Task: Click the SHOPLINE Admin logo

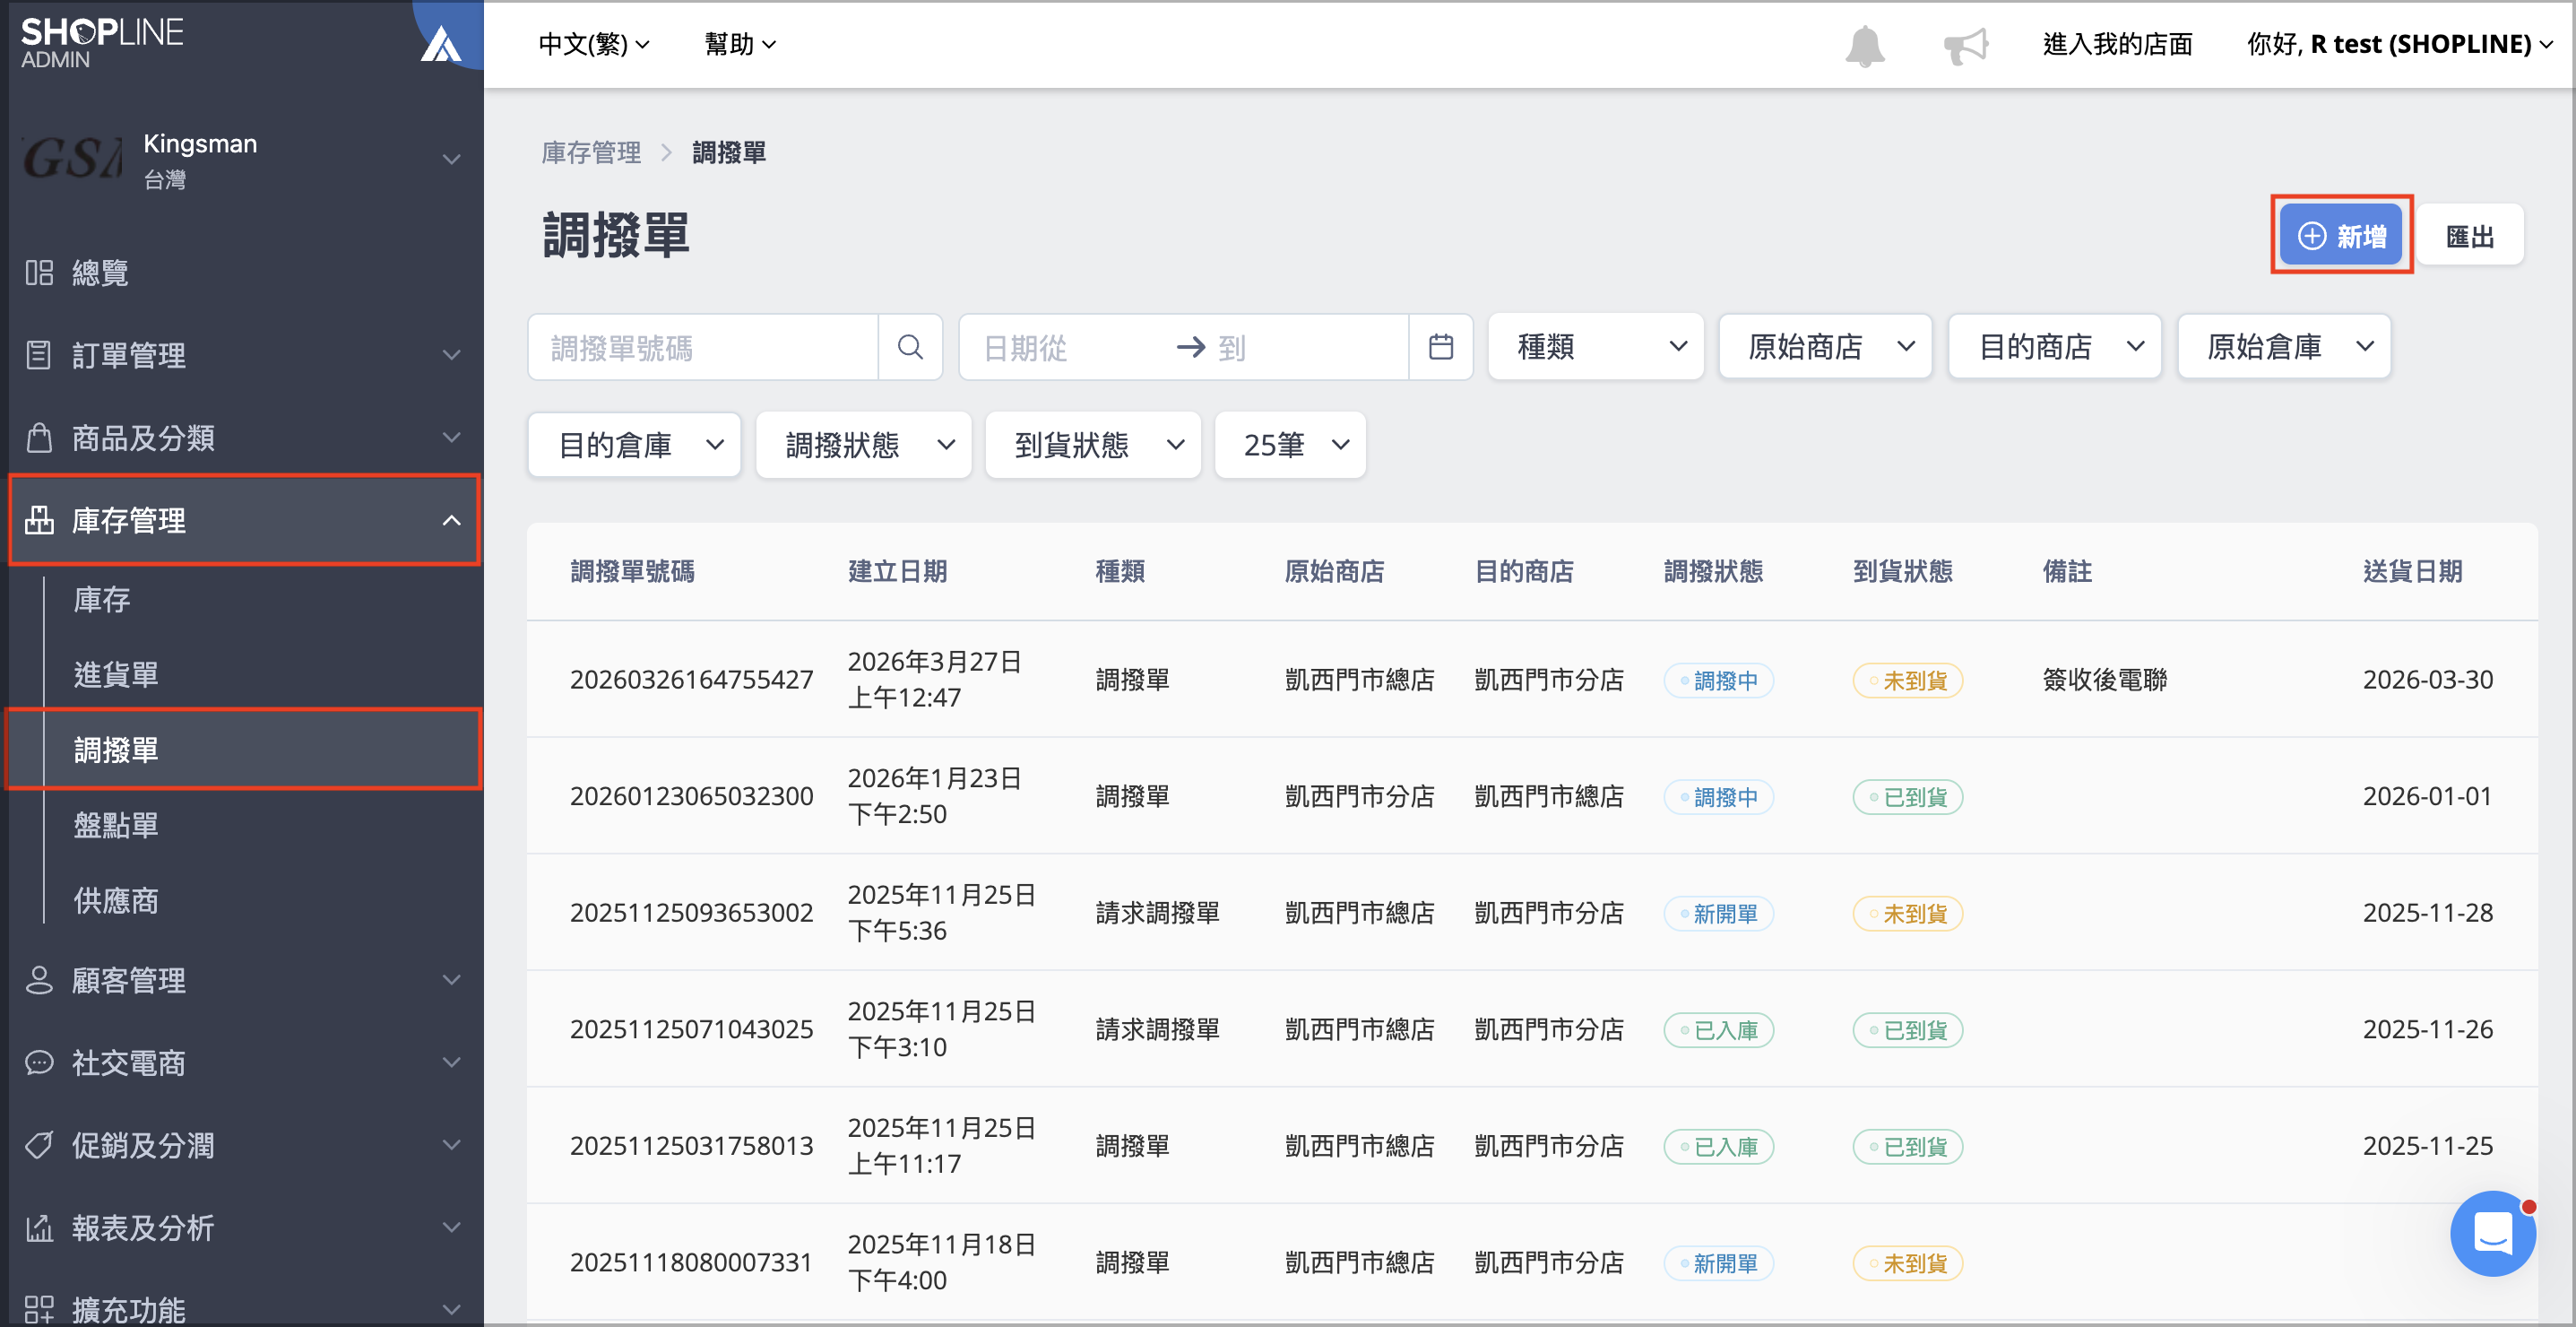Action: point(102,43)
